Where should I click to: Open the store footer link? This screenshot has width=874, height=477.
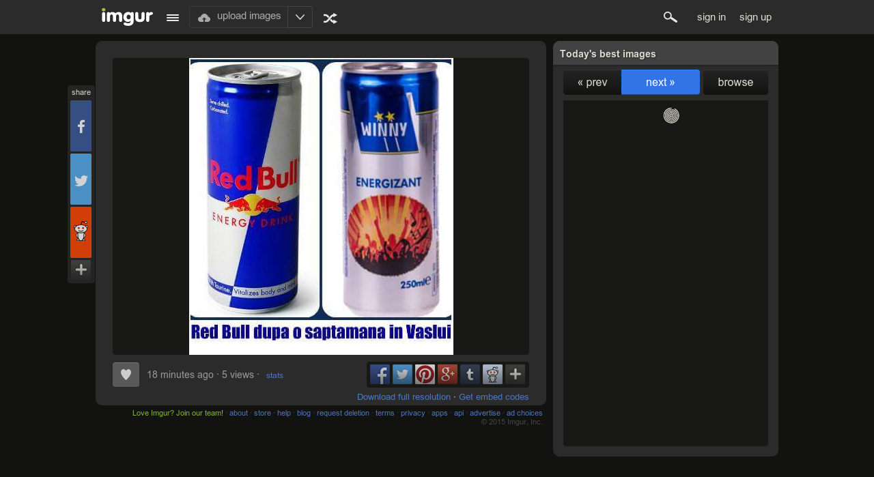point(262,413)
